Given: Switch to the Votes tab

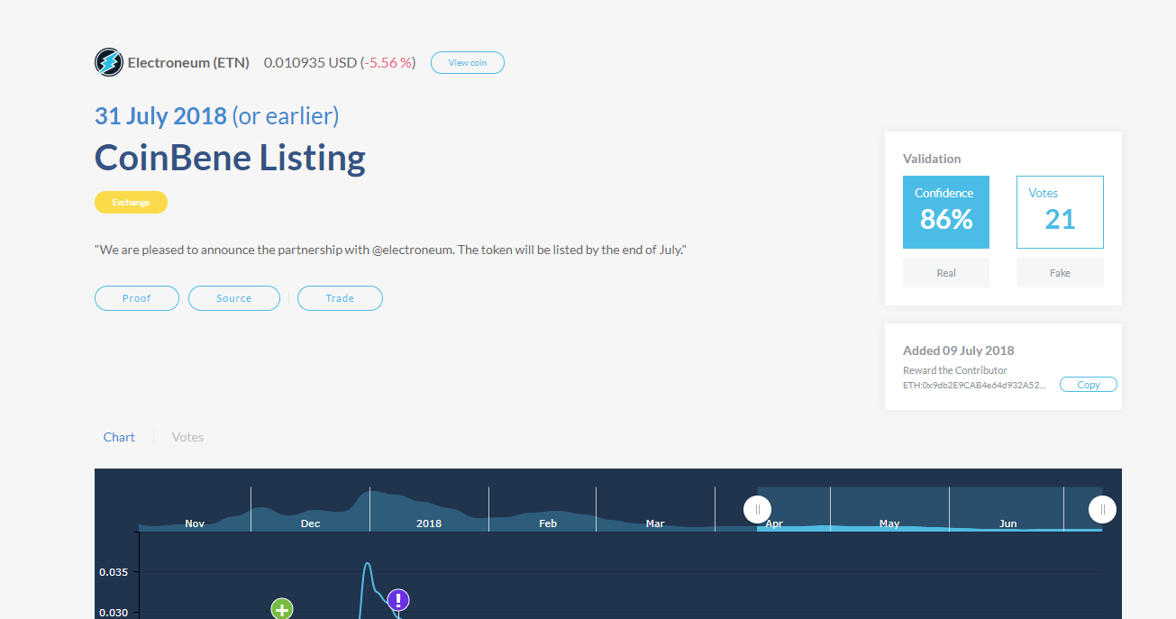Looking at the screenshot, I should (x=187, y=437).
